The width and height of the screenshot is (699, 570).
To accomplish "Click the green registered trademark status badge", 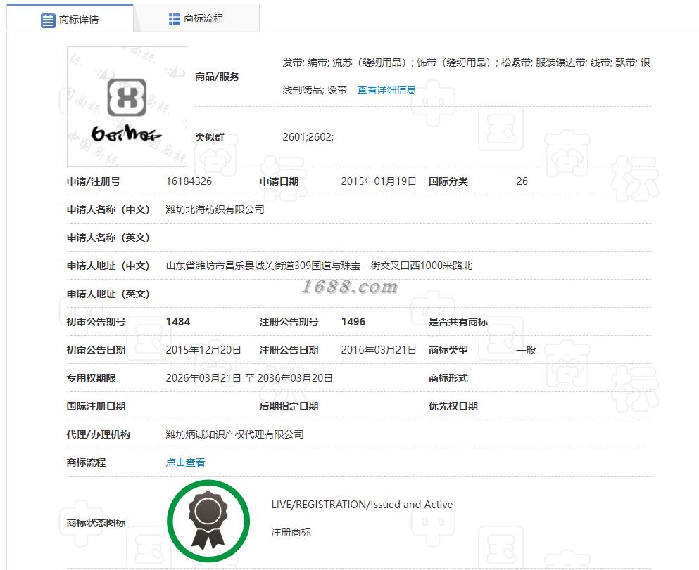I will tap(208, 521).
